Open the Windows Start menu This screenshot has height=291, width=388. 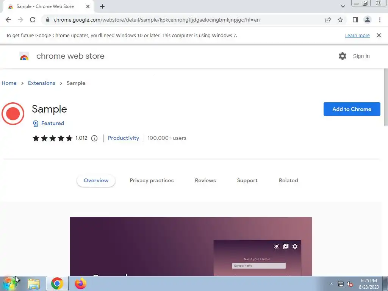pyautogui.click(x=10, y=283)
